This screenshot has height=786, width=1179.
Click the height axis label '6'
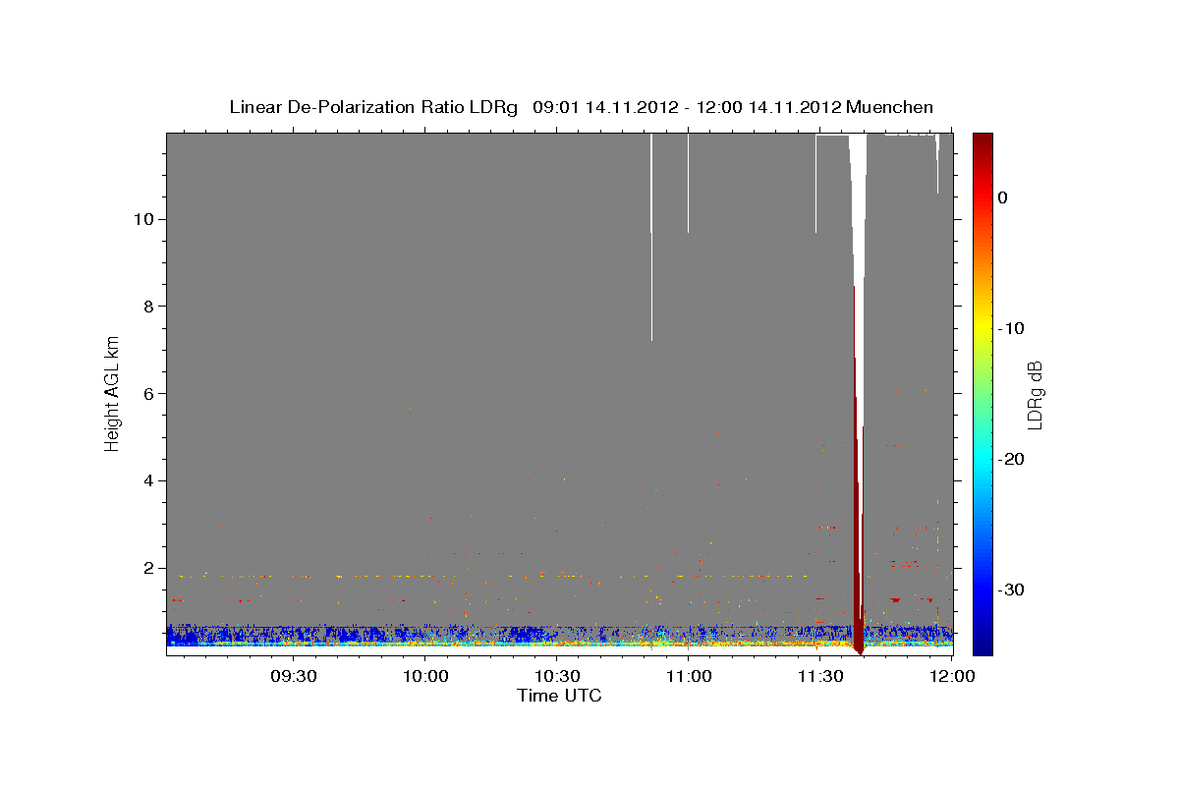[x=147, y=393]
